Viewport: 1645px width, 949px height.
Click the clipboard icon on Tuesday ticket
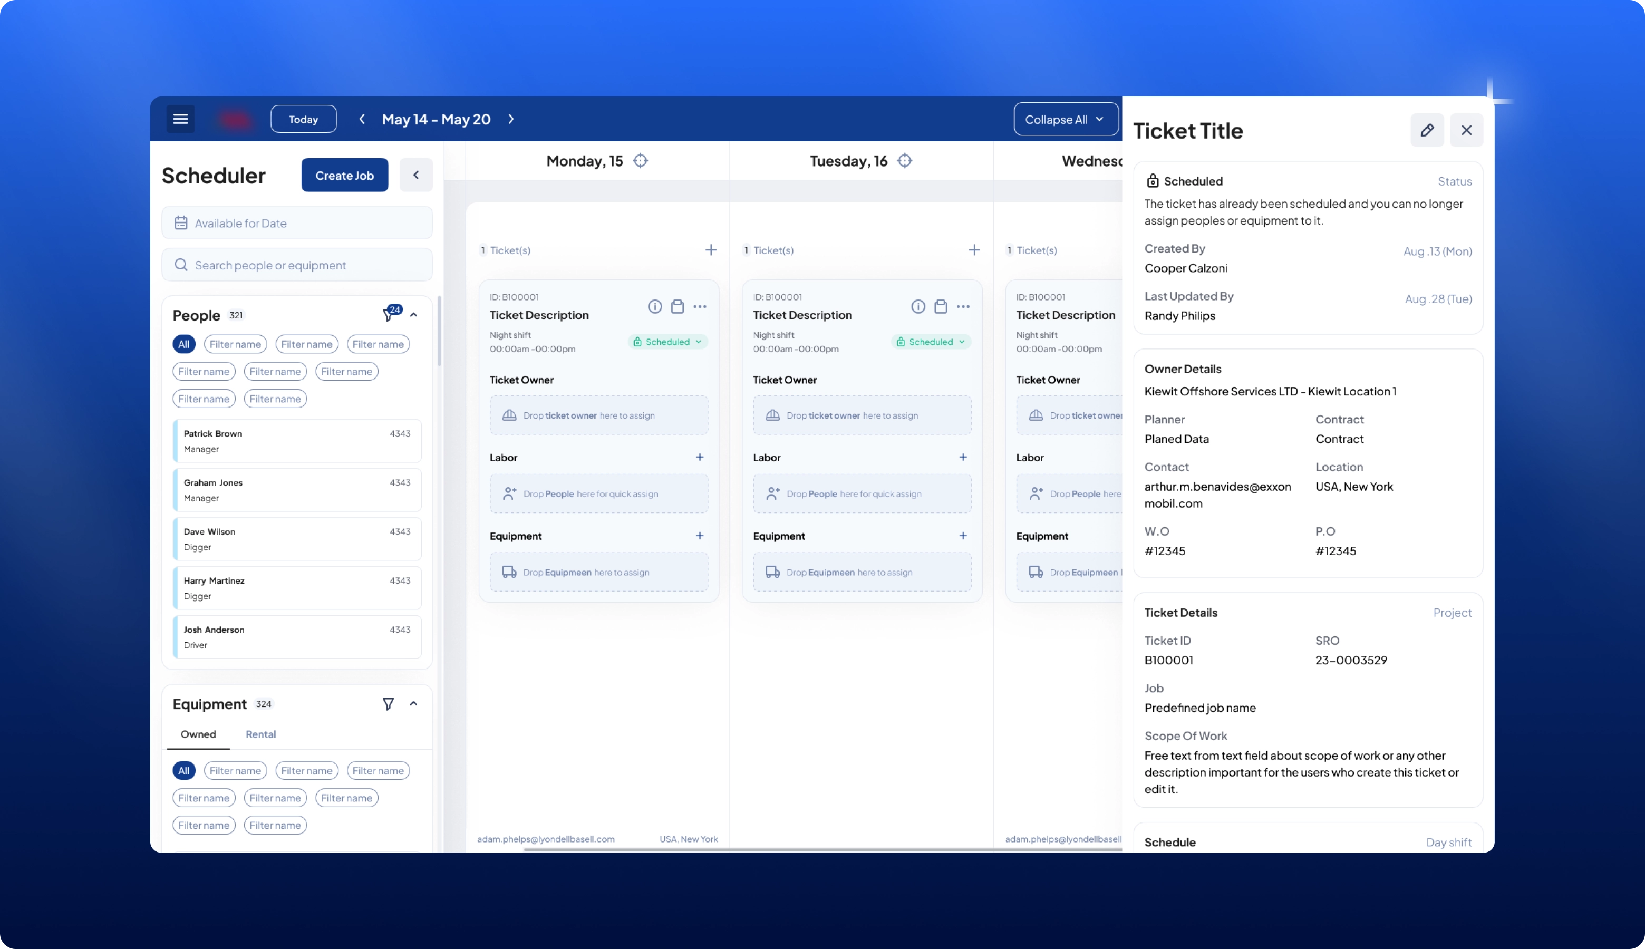[x=941, y=307]
